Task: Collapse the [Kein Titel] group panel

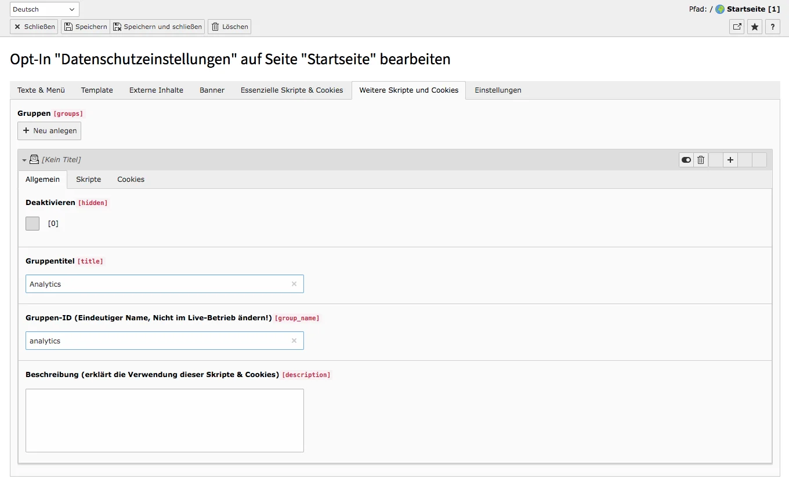Action: (x=24, y=160)
